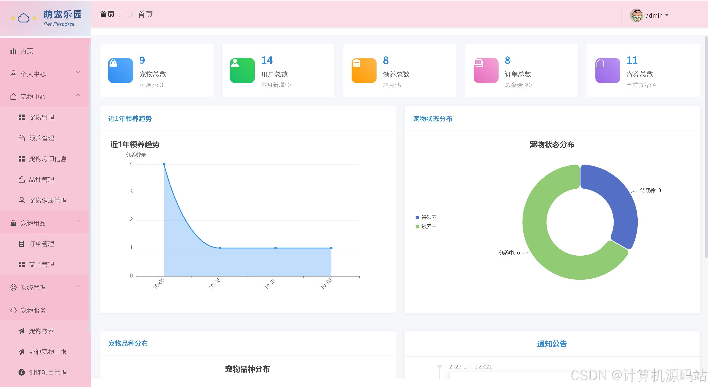Click the second 首页 breadcrumb item
Image resolution: width=708 pixels, height=387 pixels.
(x=145, y=14)
